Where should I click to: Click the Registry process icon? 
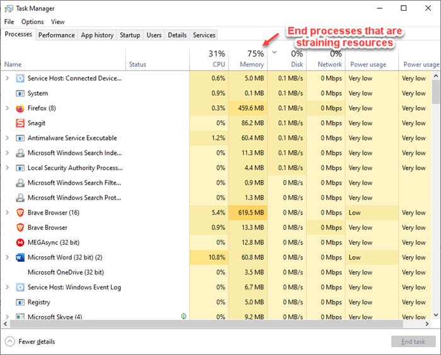point(20,302)
